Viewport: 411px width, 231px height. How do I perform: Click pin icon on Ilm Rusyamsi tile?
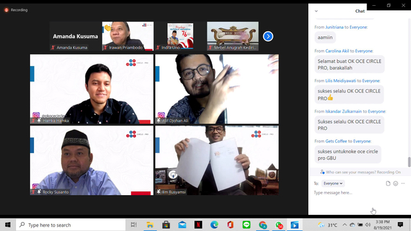pyautogui.click(x=159, y=192)
